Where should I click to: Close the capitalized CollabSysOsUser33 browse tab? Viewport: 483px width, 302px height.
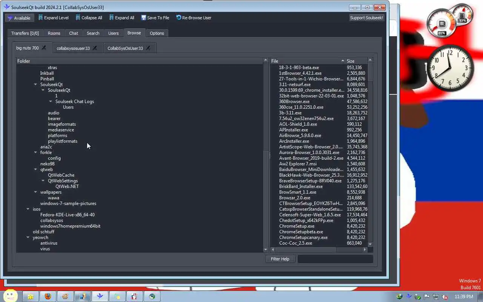[148, 48]
